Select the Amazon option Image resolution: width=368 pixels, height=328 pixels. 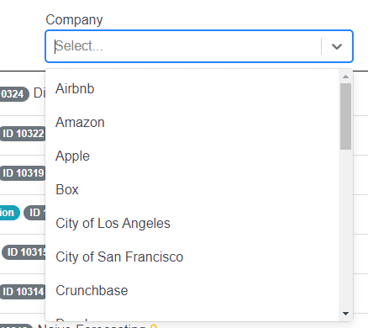(192, 123)
